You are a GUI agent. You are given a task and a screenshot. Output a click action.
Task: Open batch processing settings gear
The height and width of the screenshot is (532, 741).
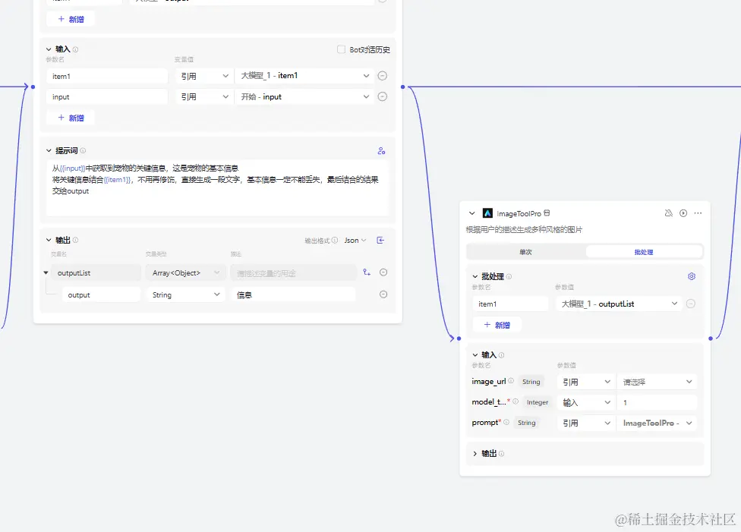692,276
